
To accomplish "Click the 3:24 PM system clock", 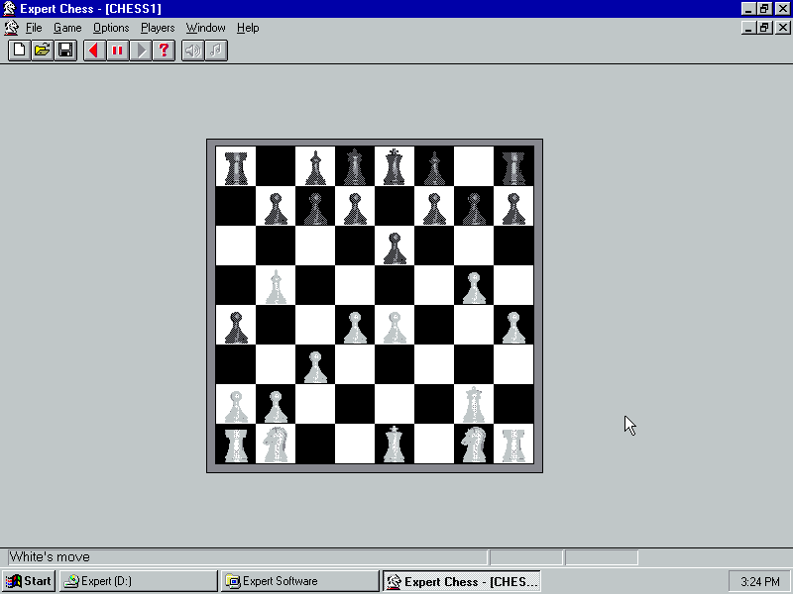I will pos(760,582).
